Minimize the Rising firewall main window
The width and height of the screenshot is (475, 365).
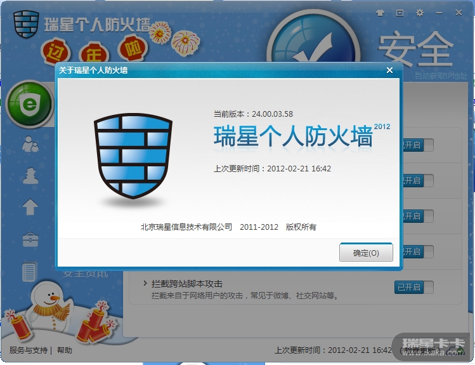439,13
